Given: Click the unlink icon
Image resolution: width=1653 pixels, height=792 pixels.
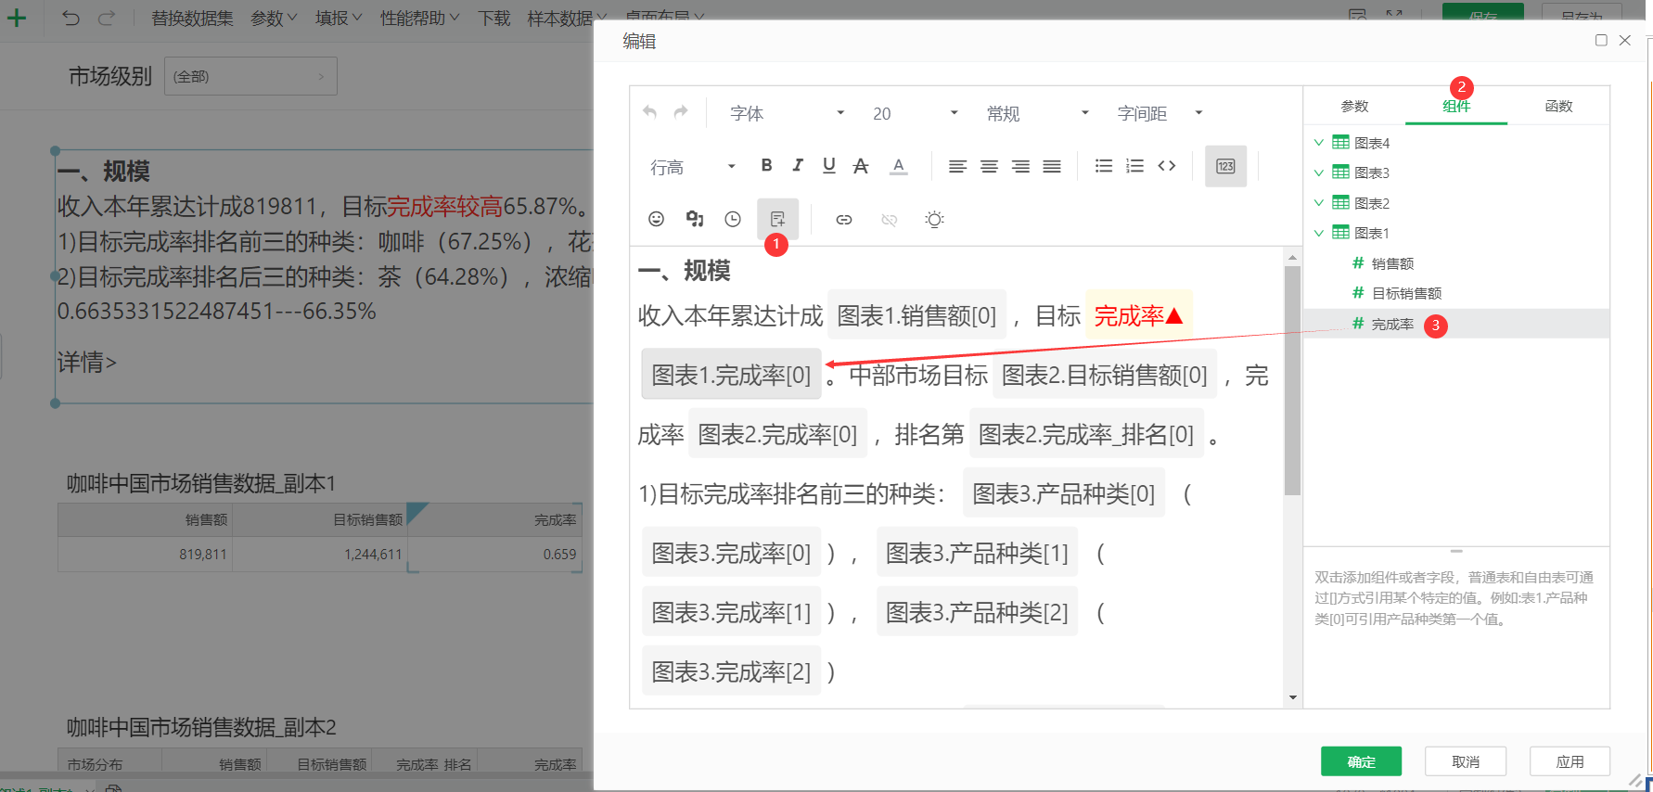Looking at the screenshot, I should coord(889,220).
